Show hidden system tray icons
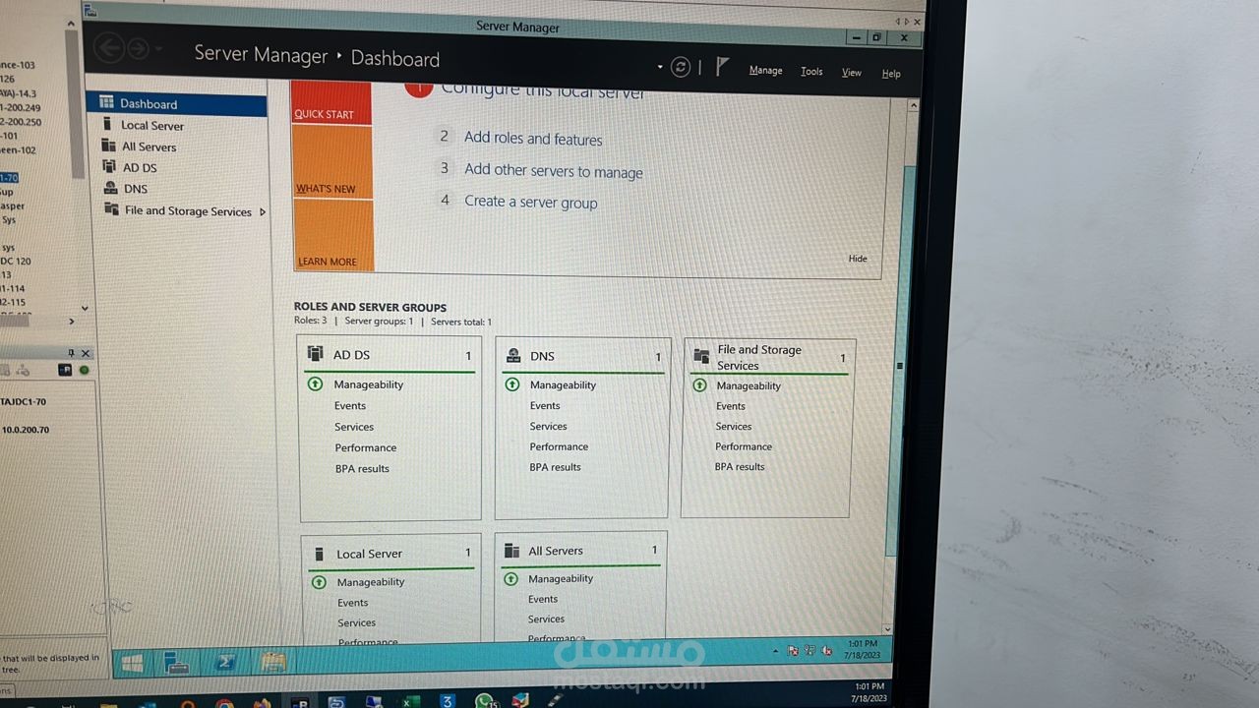Screen dimensions: 1259x708 click(x=776, y=651)
